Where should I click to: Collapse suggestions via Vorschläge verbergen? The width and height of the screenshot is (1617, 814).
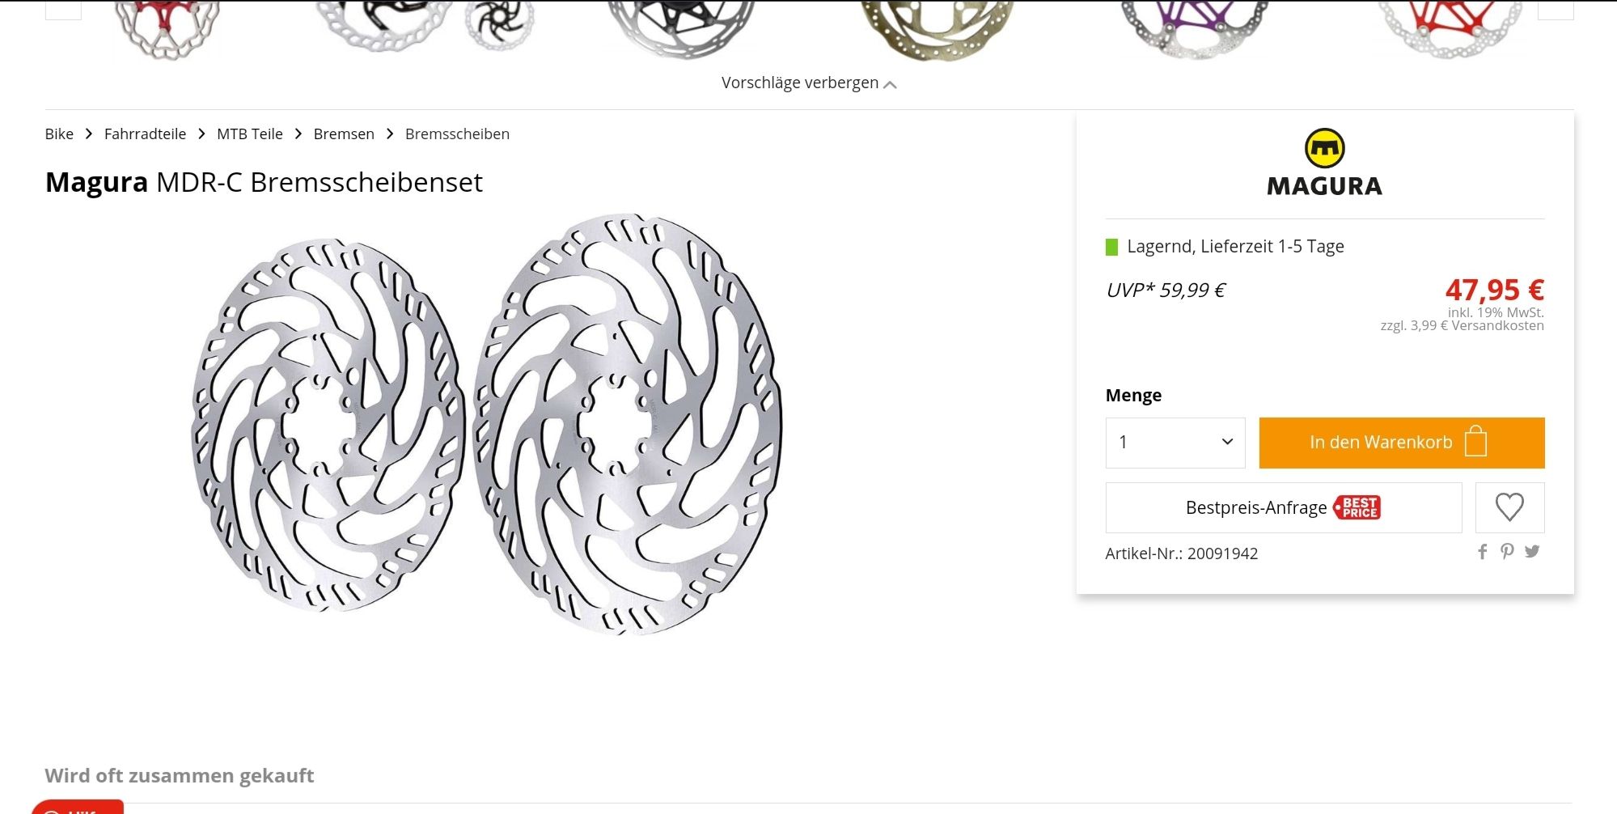(x=809, y=83)
